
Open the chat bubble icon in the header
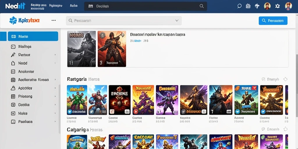coord(240,6)
